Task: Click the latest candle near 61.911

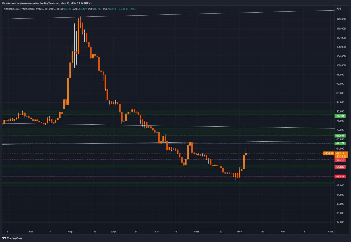Action: (246, 154)
